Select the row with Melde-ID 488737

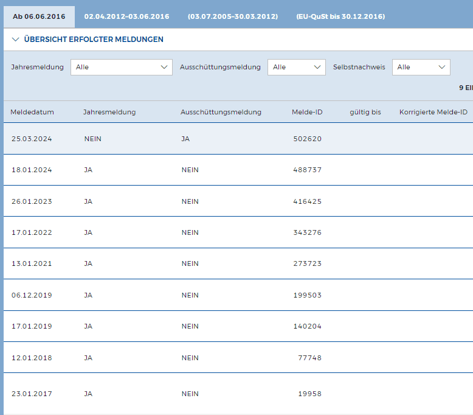pos(307,170)
